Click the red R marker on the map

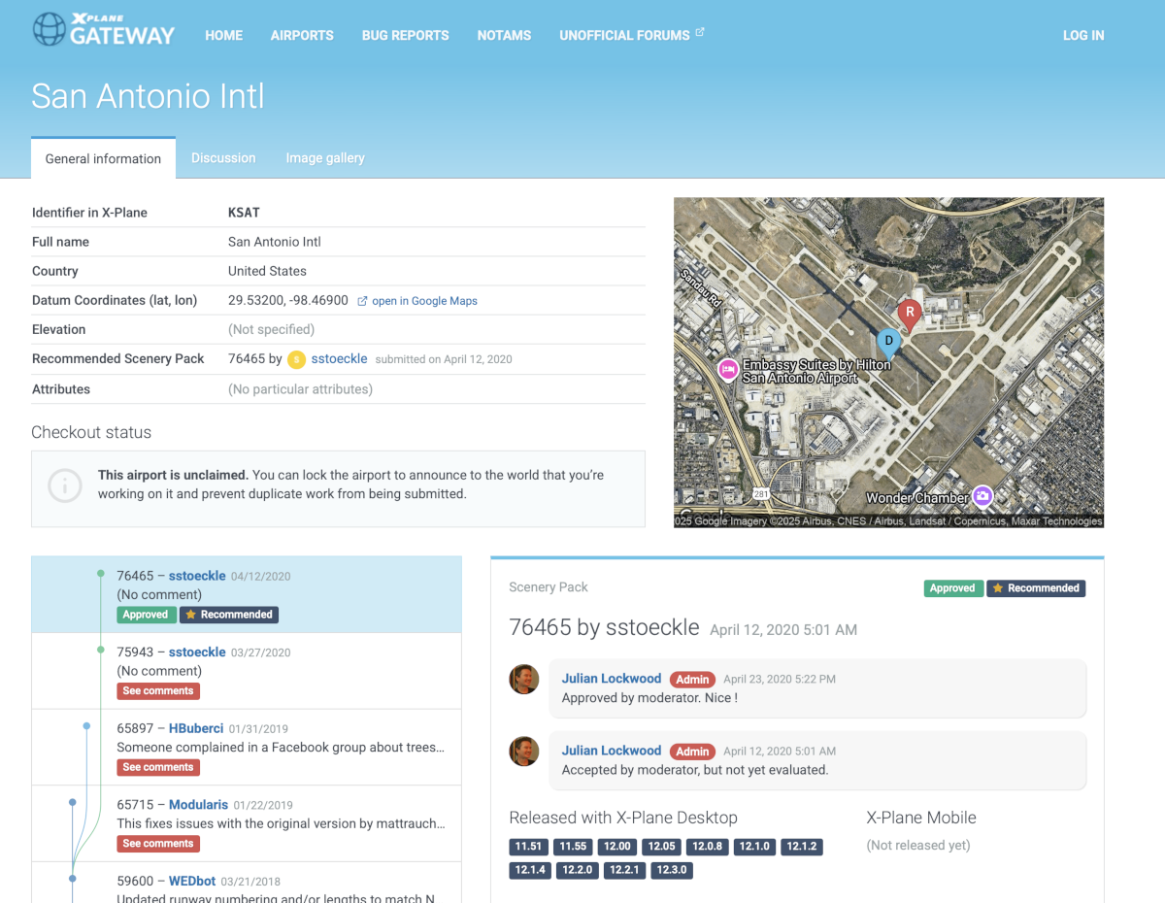point(909,315)
